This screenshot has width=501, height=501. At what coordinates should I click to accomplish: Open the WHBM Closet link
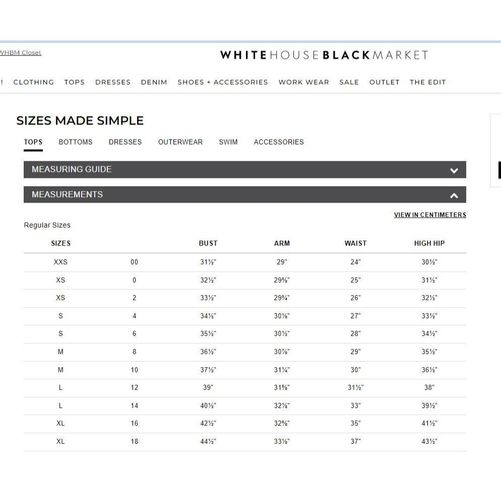click(21, 52)
